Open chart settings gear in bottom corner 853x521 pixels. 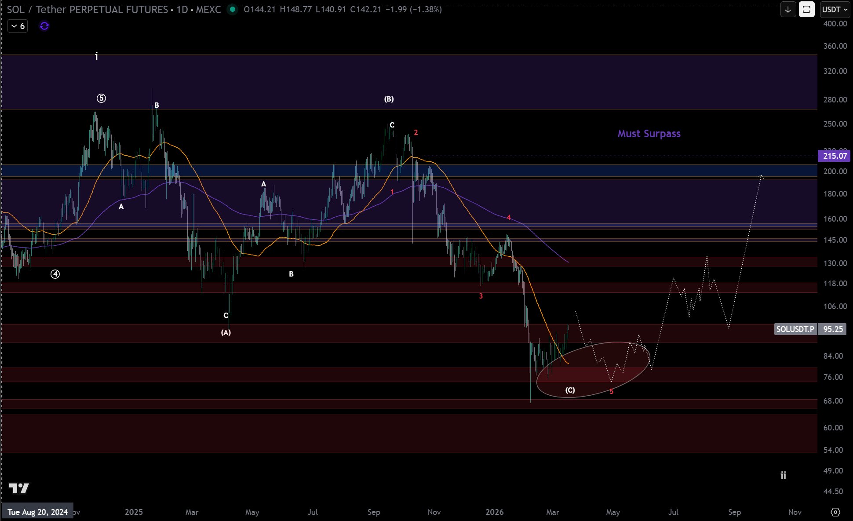(835, 512)
